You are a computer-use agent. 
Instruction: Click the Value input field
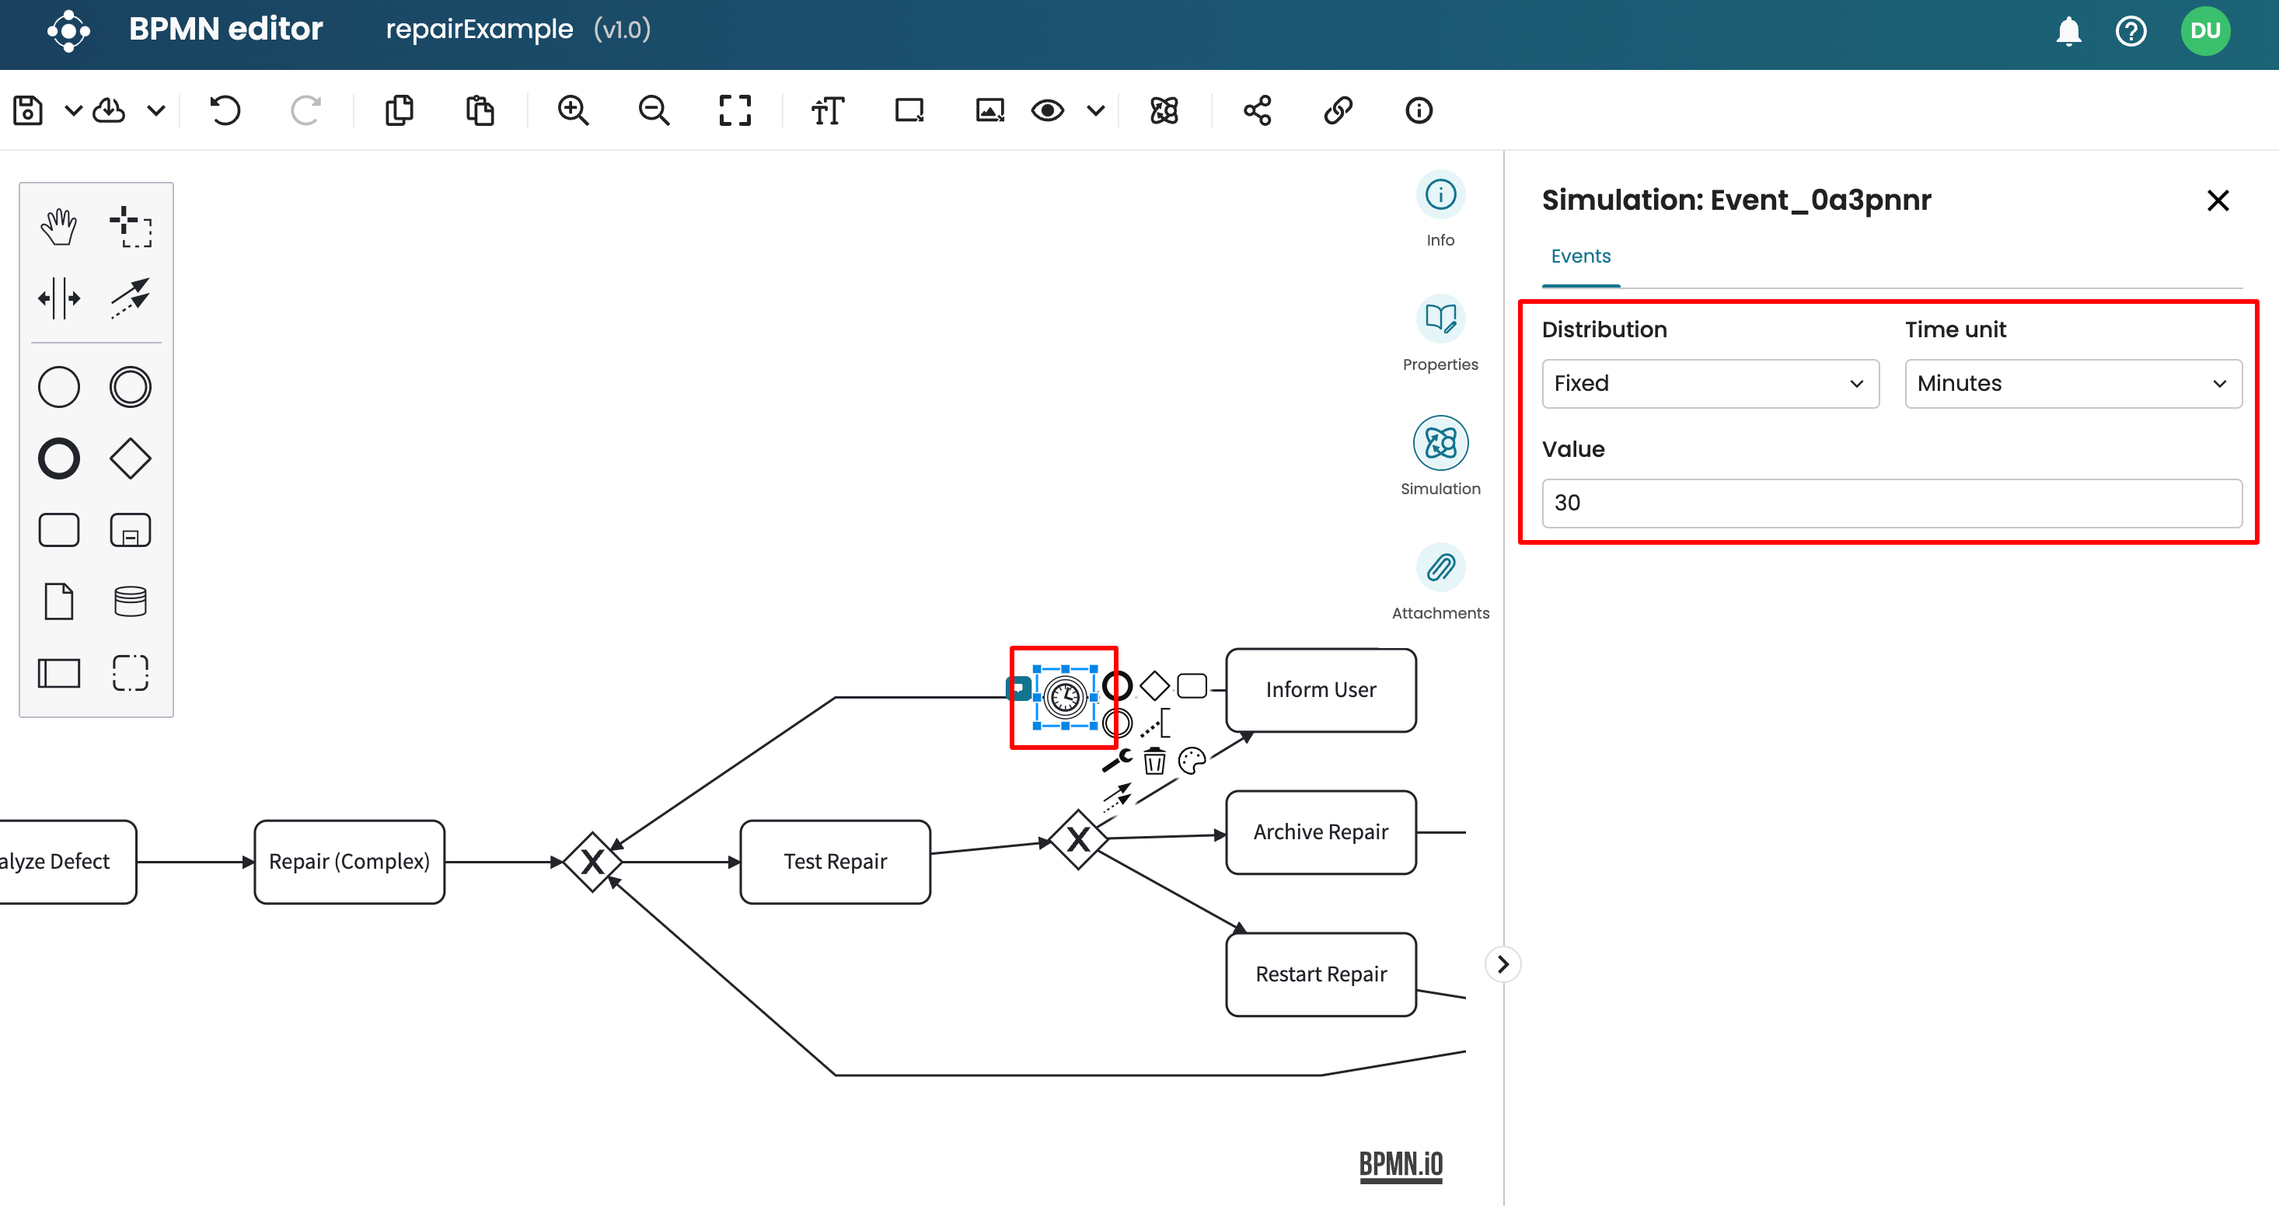[x=1890, y=503]
